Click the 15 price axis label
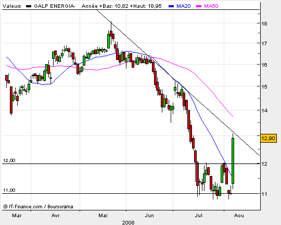Image resolution: width=281 pixels, height=225 pixels. 264,86
